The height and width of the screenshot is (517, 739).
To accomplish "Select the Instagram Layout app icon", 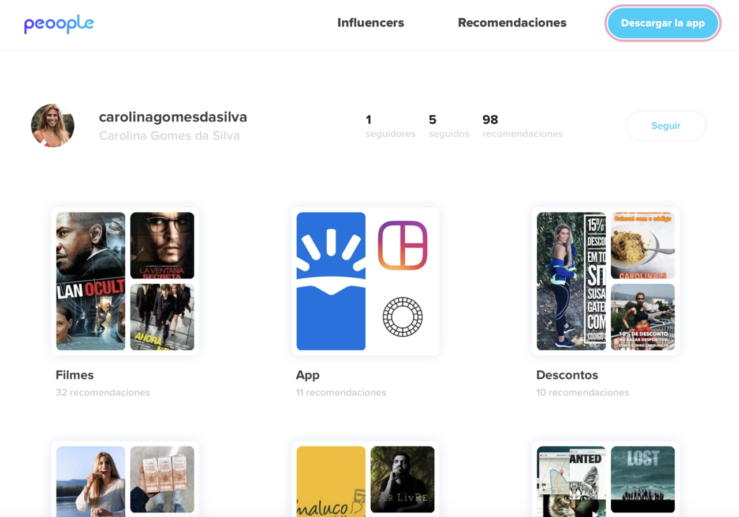I will click(402, 246).
